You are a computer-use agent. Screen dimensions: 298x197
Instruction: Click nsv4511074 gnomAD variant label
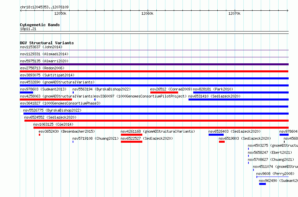click(x=275, y=167)
